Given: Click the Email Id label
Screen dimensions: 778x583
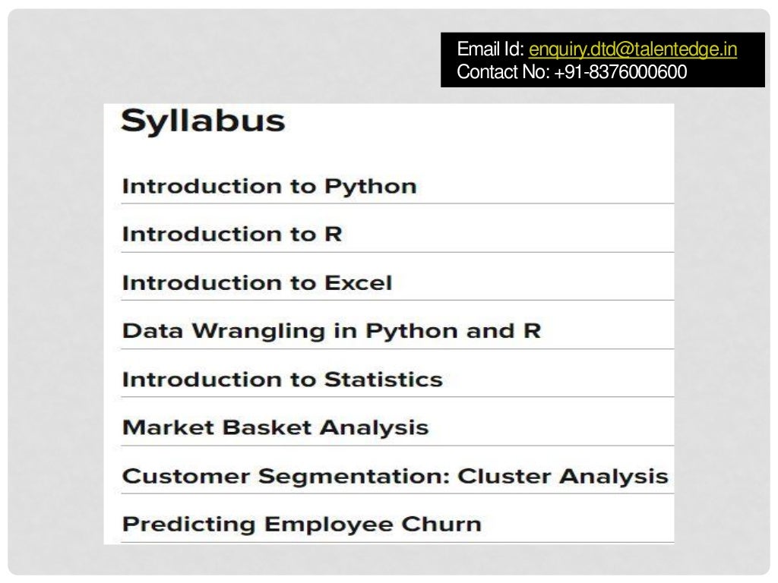Looking at the screenshot, I should click(x=490, y=49).
